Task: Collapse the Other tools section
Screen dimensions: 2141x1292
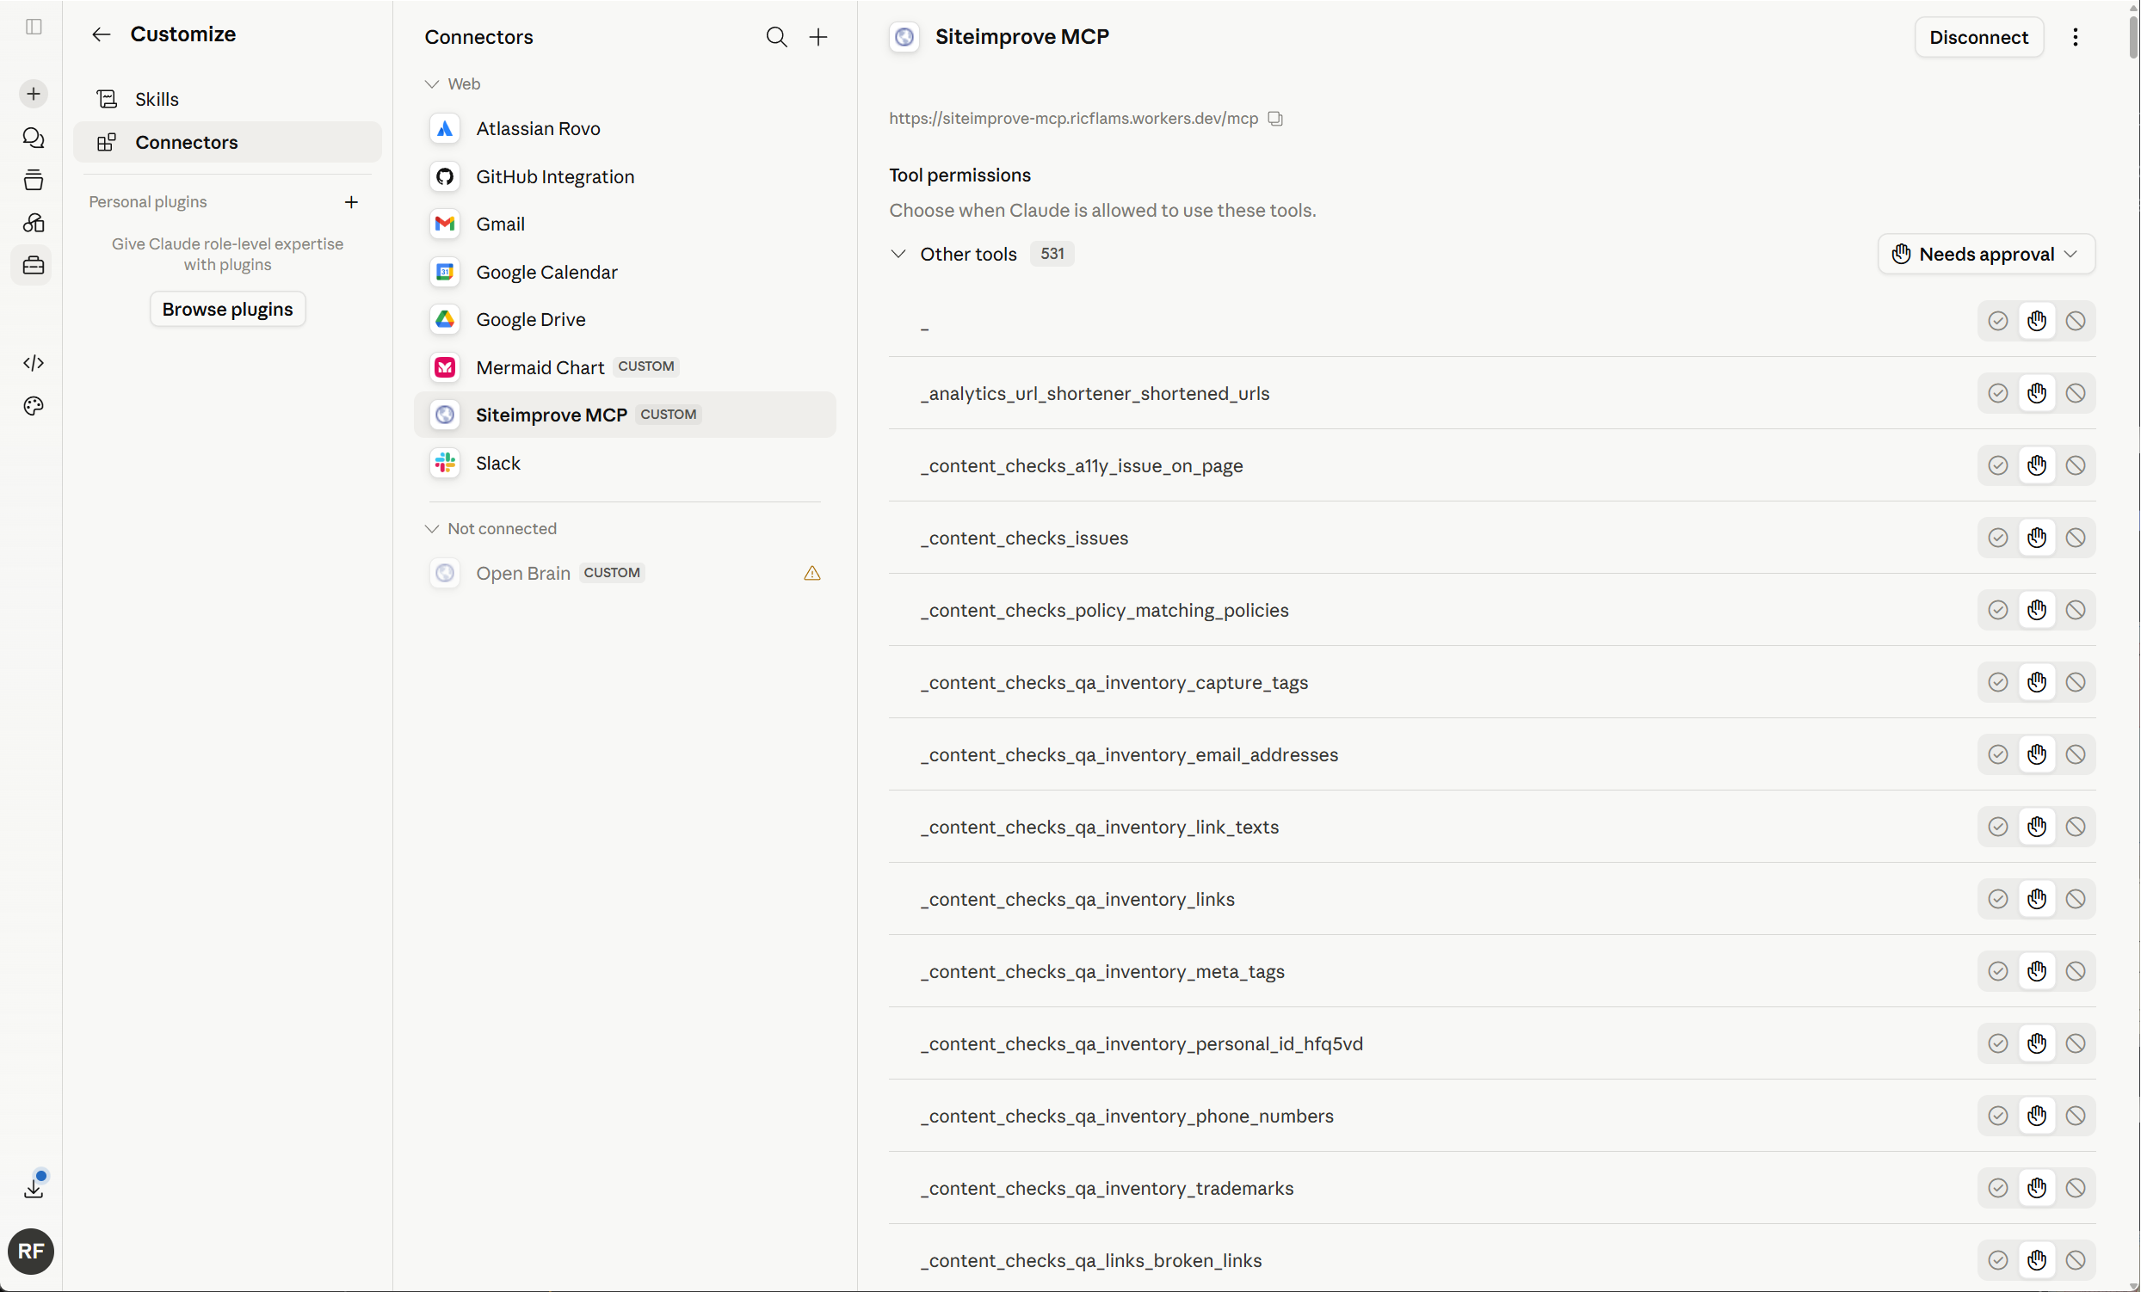Action: 898,254
